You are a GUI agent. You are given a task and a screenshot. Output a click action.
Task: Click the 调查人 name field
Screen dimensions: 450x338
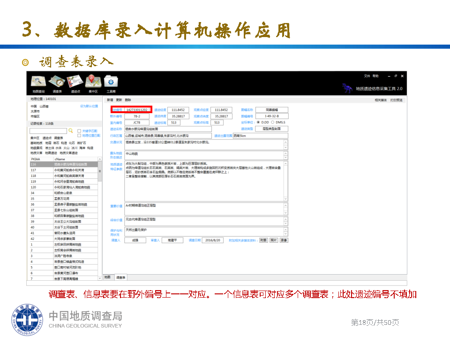click(x=135, y=240)
